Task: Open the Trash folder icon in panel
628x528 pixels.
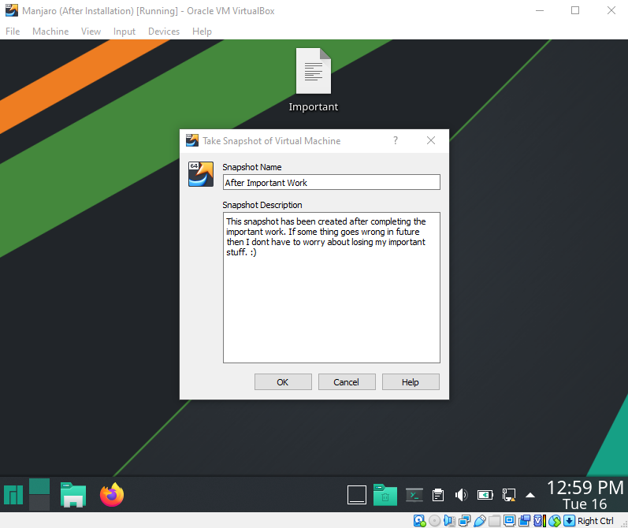Action: coord(385,495)
